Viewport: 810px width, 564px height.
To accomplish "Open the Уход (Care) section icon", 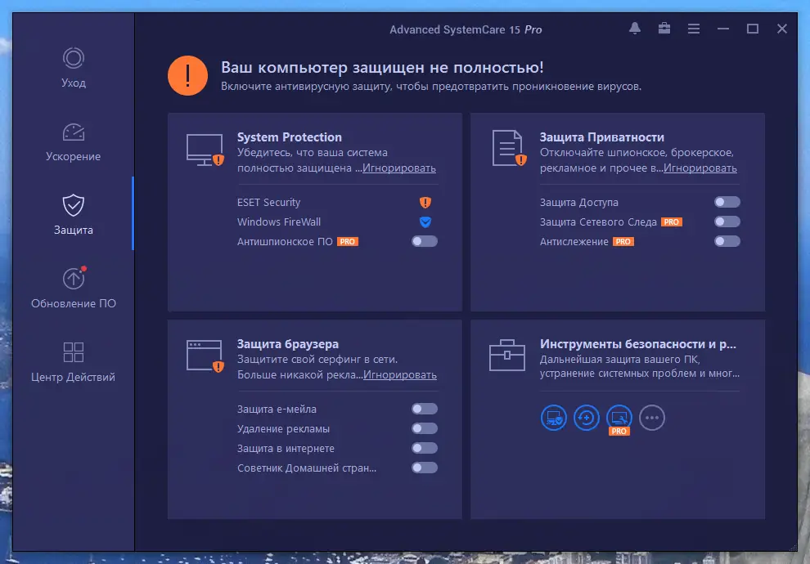I will [74, 58].
